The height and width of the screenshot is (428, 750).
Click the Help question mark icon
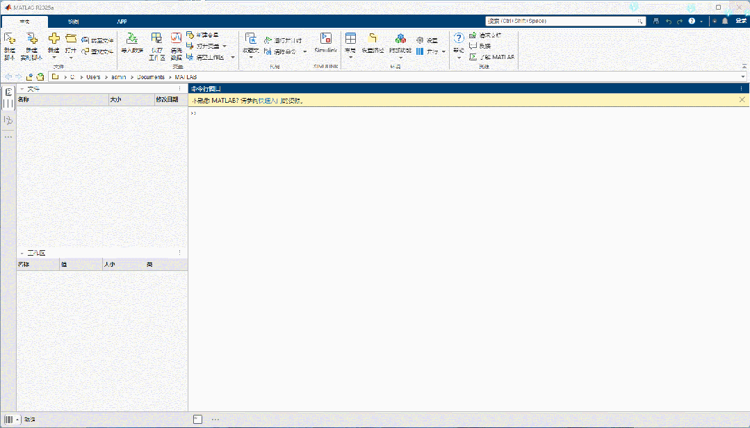tap(458, 38)
